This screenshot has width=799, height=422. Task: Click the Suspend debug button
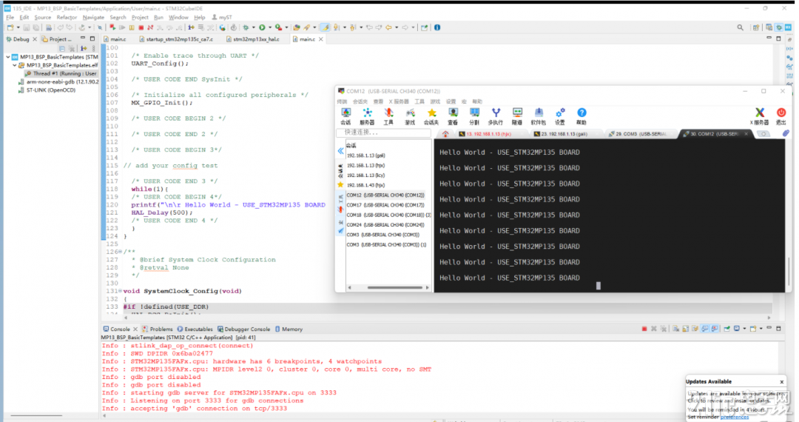[132, 27]
